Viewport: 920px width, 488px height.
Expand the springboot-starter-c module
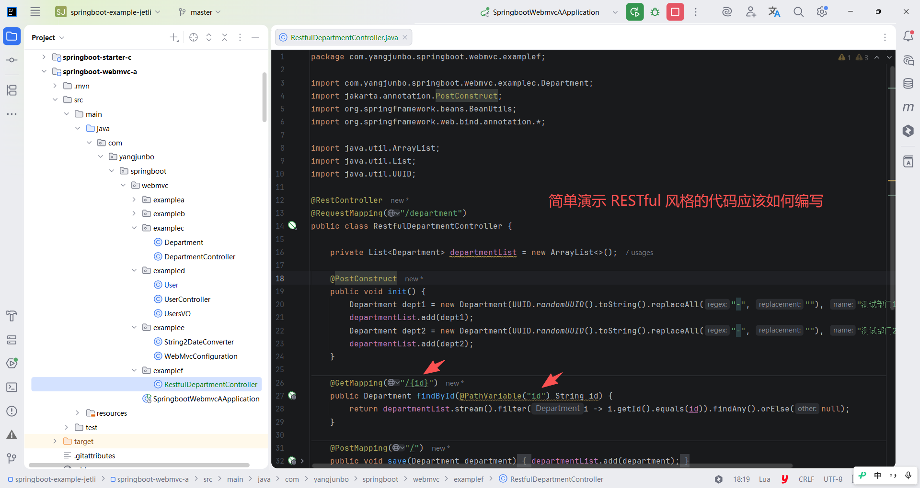[x=44, y=57]
